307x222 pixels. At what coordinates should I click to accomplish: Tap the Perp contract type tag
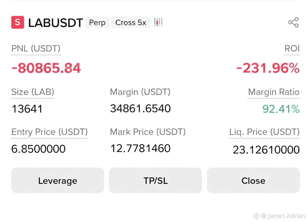tap(97, 23)
